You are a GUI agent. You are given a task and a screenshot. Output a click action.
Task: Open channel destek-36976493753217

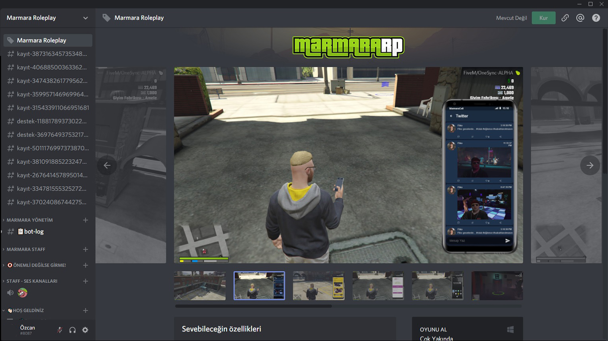coord(48,135)
